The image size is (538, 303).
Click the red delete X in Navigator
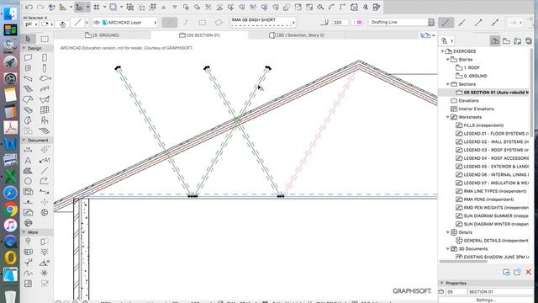[x=529, y=272]
